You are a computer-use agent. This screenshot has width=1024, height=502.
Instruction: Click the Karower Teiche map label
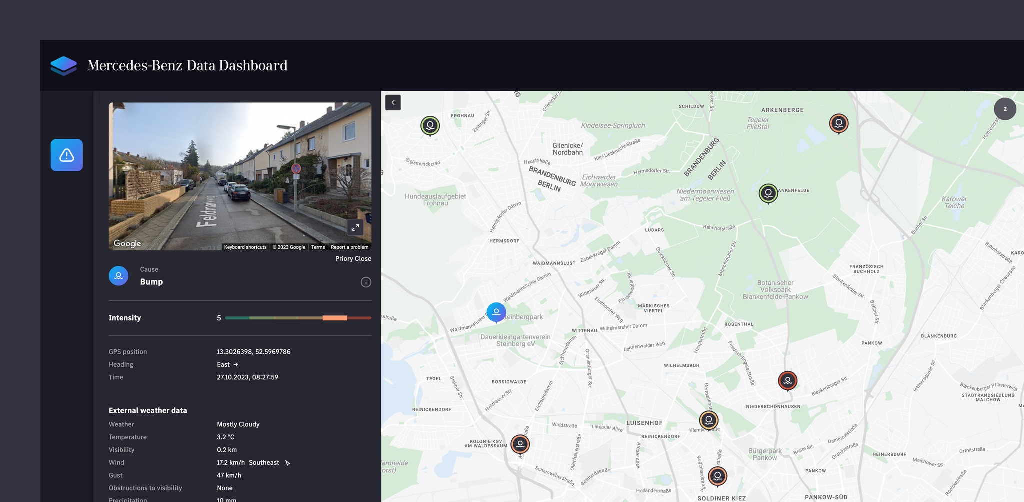pyautogui.click(x=954, y=202)
